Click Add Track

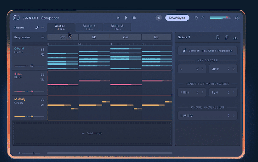(92, 133)
